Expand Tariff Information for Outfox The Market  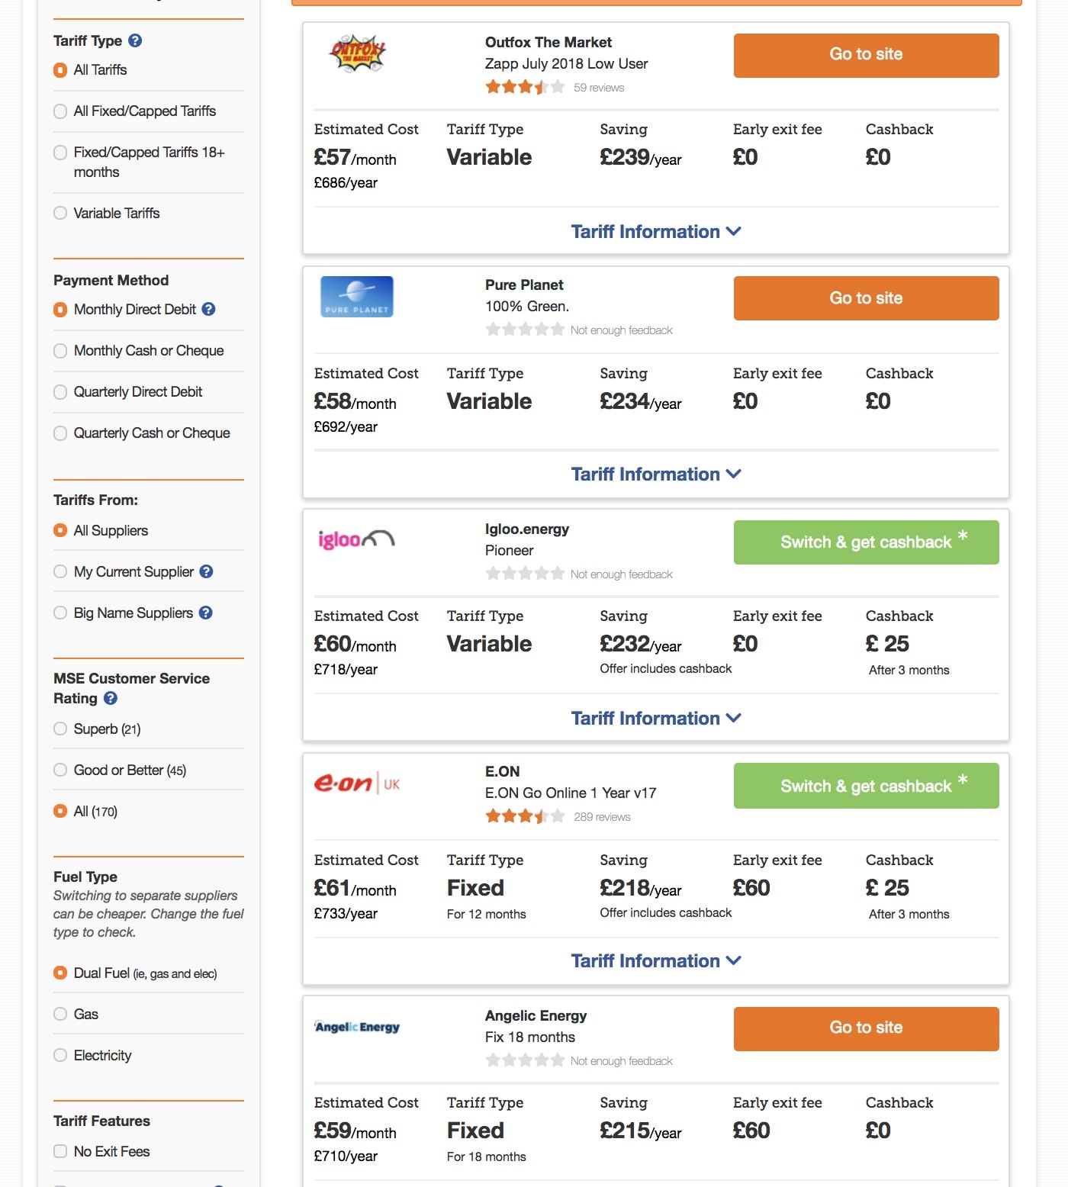(x=655, y=232)
